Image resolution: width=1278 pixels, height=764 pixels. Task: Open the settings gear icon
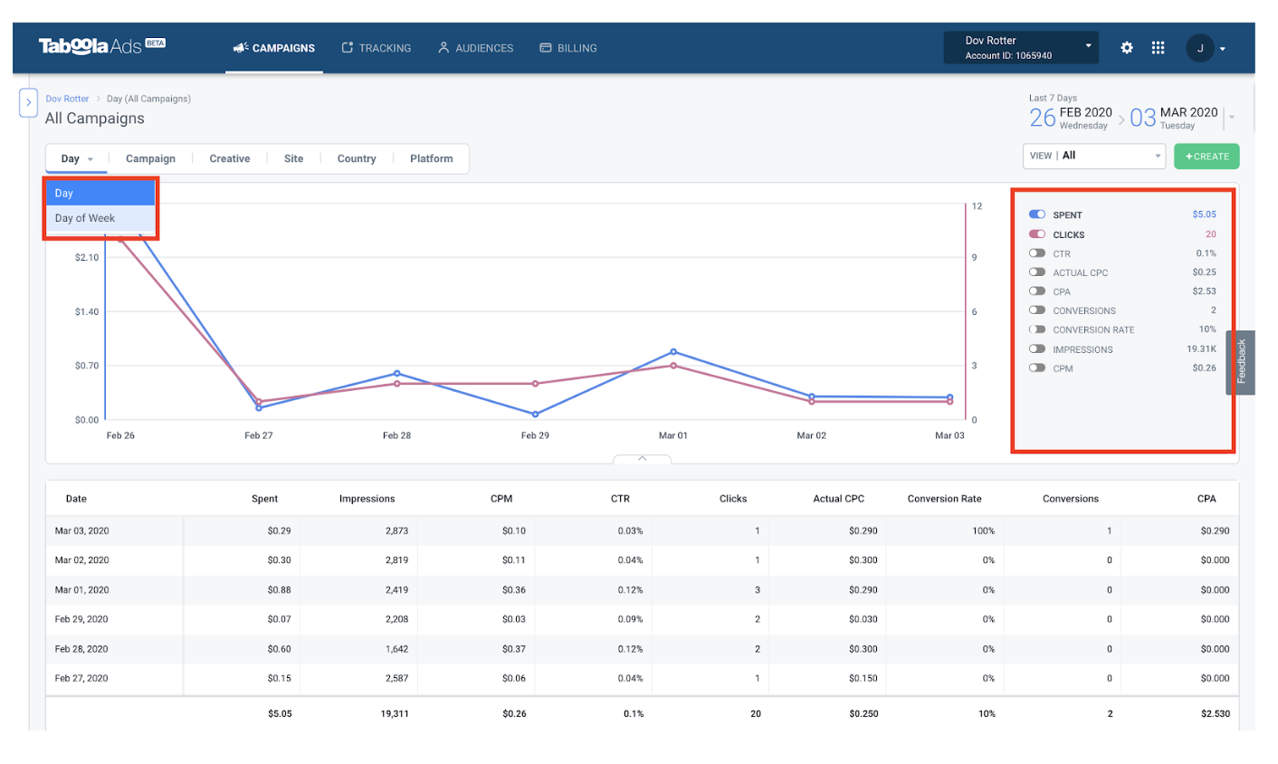[x=1126, y=47]
